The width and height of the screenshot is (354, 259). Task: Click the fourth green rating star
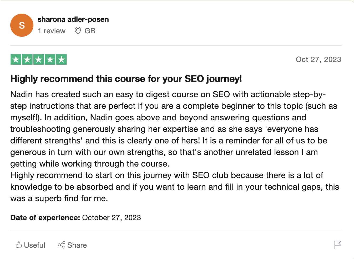(x=50, y=60)
